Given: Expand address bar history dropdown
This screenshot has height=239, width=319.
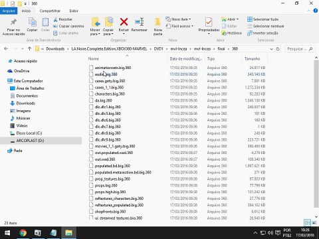Looking at the screenshot, I should (271, 49).
